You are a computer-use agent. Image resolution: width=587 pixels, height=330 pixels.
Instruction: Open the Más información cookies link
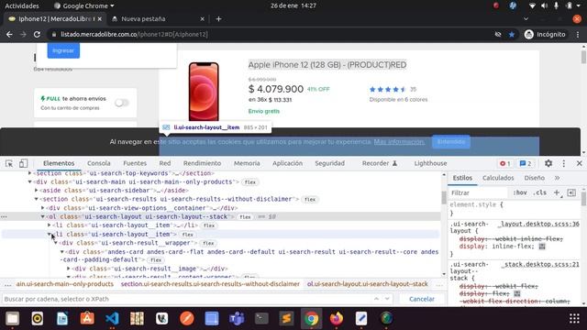pos(399,142)
